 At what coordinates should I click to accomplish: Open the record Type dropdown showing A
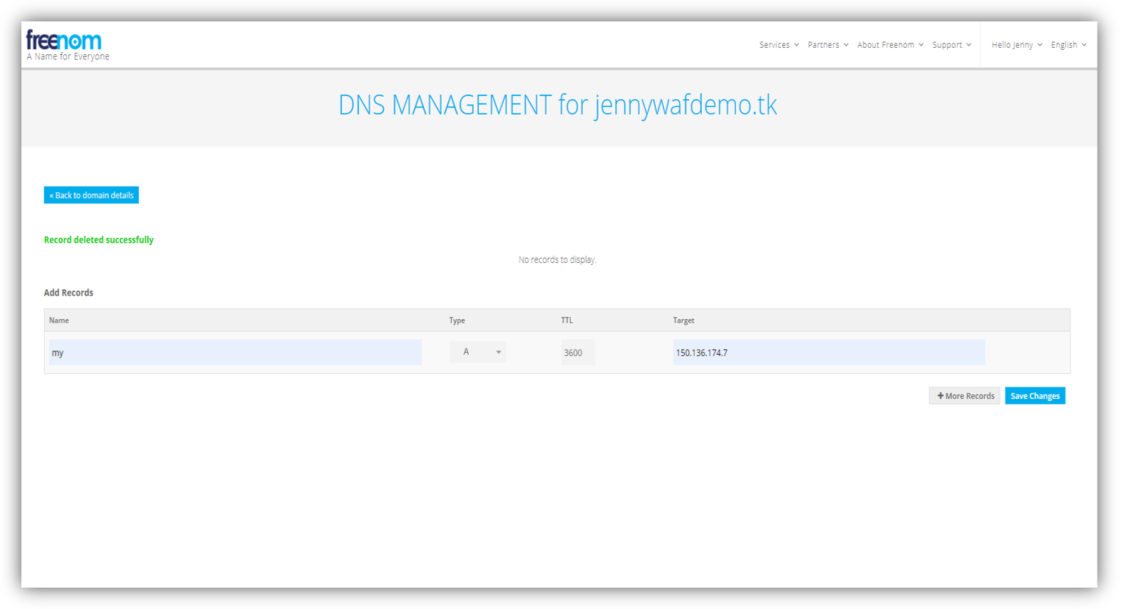tap(477, 352)
